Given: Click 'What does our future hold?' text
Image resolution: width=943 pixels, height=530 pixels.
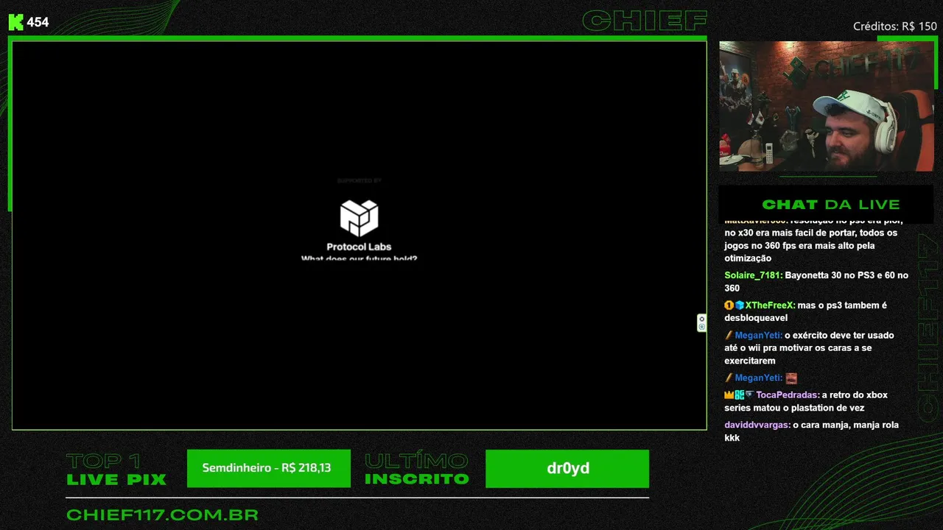Looking at the screenshot, I should tap(359, 258).
